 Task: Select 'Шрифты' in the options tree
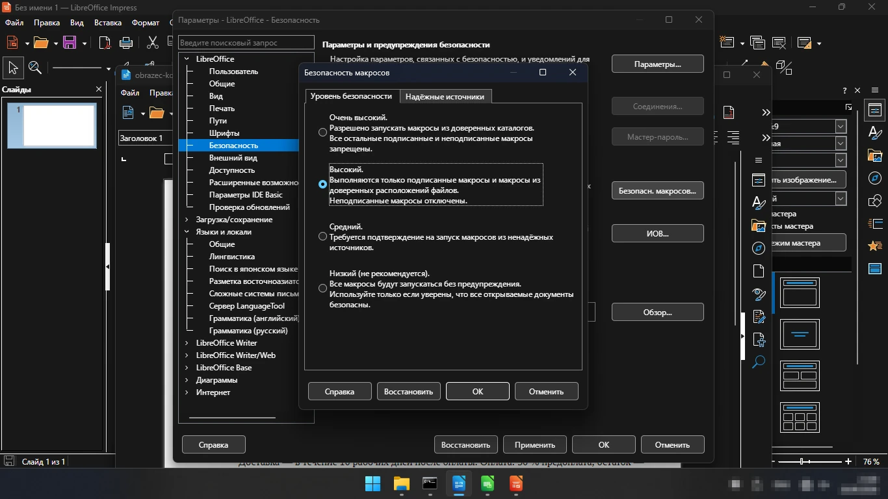coord(224,133)
